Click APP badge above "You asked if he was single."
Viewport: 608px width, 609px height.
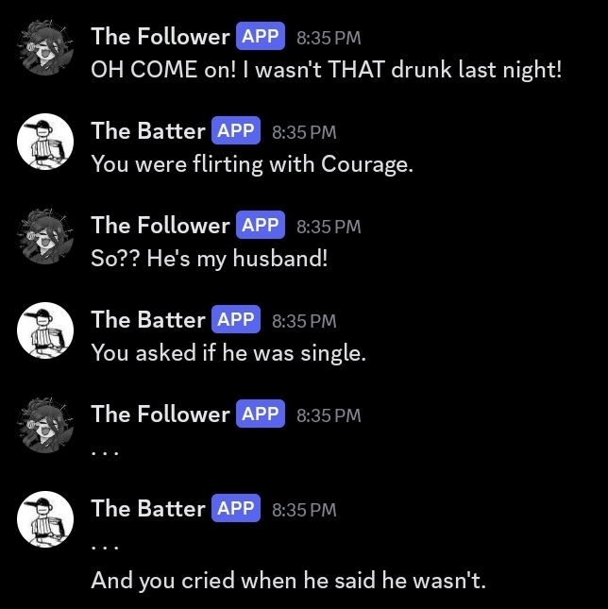coord(236,320)
